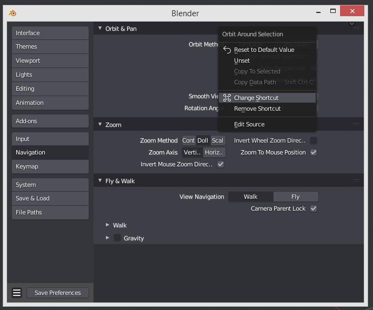The image size is (373, 310).
Task: Uncheck Invert Mouse Zoom Direction
Action: (x=221, y=164)
